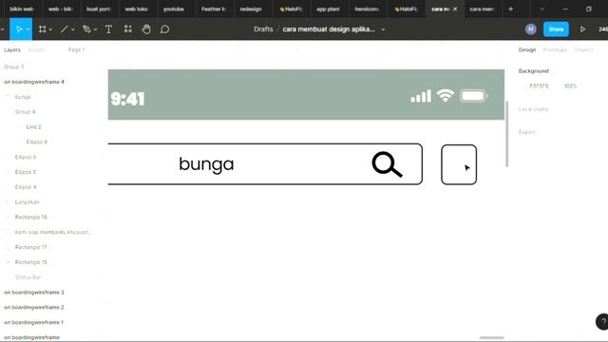This screenshot has width=608, height=342.
Task: Select the 'bunga' layer
Action: (x=23, y=97)
